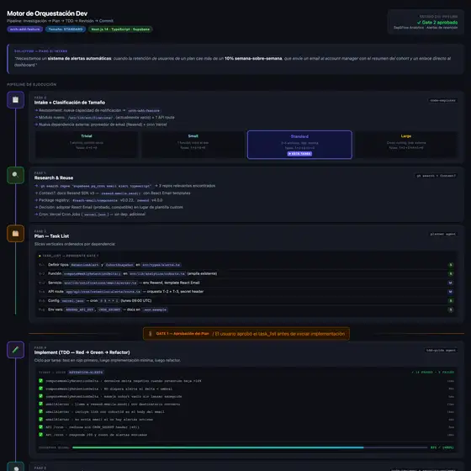Screen dimensions: 471x471
Task: Click the green pencil Implement phase icon
Action: coord(15,350)
